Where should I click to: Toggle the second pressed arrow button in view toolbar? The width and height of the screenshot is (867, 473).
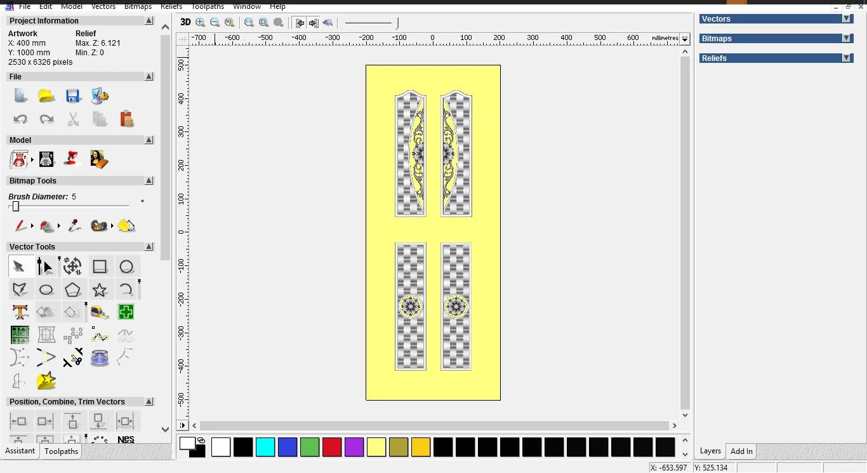click(x=314, y=23)
